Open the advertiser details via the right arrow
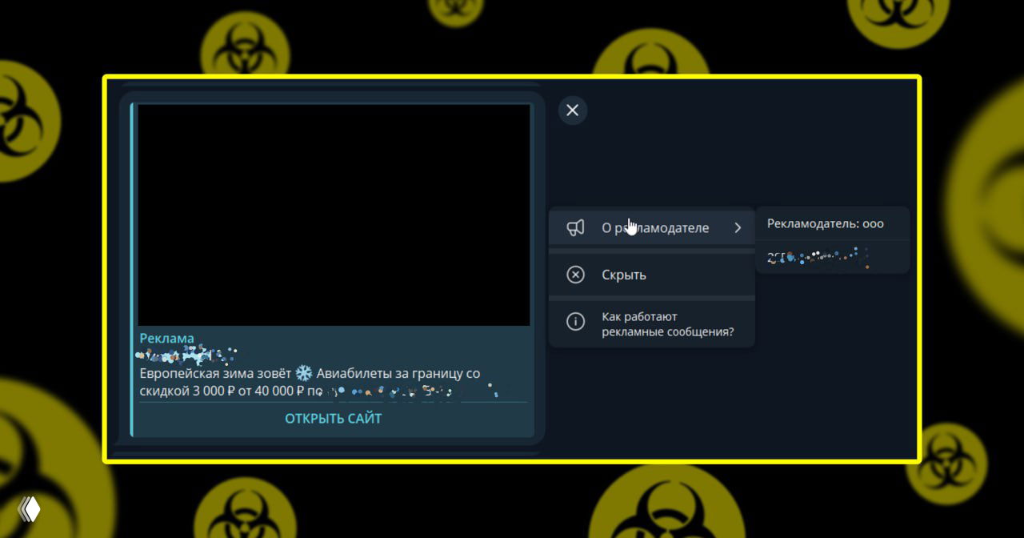 (738, 227)
